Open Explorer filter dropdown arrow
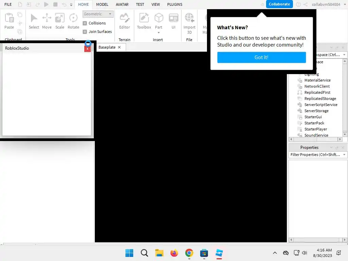The image size is (348, 261). point(344,55)
